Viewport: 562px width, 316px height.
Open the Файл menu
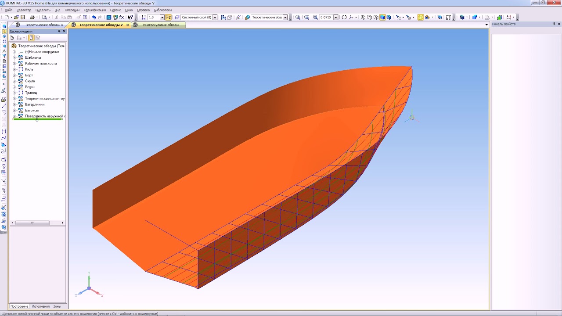[x=8, y=10]
